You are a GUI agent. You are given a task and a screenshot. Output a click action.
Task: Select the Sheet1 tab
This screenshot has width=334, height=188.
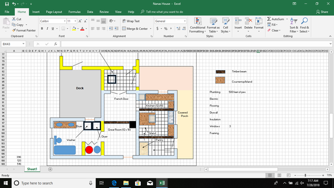[x=32, y=169]
